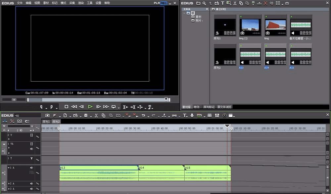Expand the 2 A audio track
Viewport: 331px width, 194px height.
pyautogui.click(x=9, y=183)
